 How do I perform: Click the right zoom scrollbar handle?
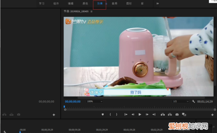tap(215, 109)
